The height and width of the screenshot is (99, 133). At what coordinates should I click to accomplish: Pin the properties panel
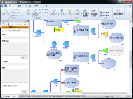(25, 21)
